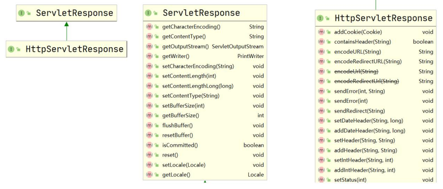The height and width of the screenshot is (189, 443).
Task: Click the method icon next to getCharacterEncoding()
Action: click(148, 27)
